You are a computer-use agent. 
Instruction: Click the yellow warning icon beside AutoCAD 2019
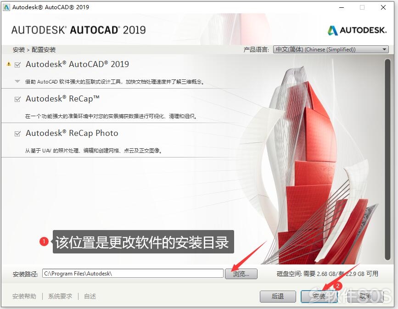point(9,64)
